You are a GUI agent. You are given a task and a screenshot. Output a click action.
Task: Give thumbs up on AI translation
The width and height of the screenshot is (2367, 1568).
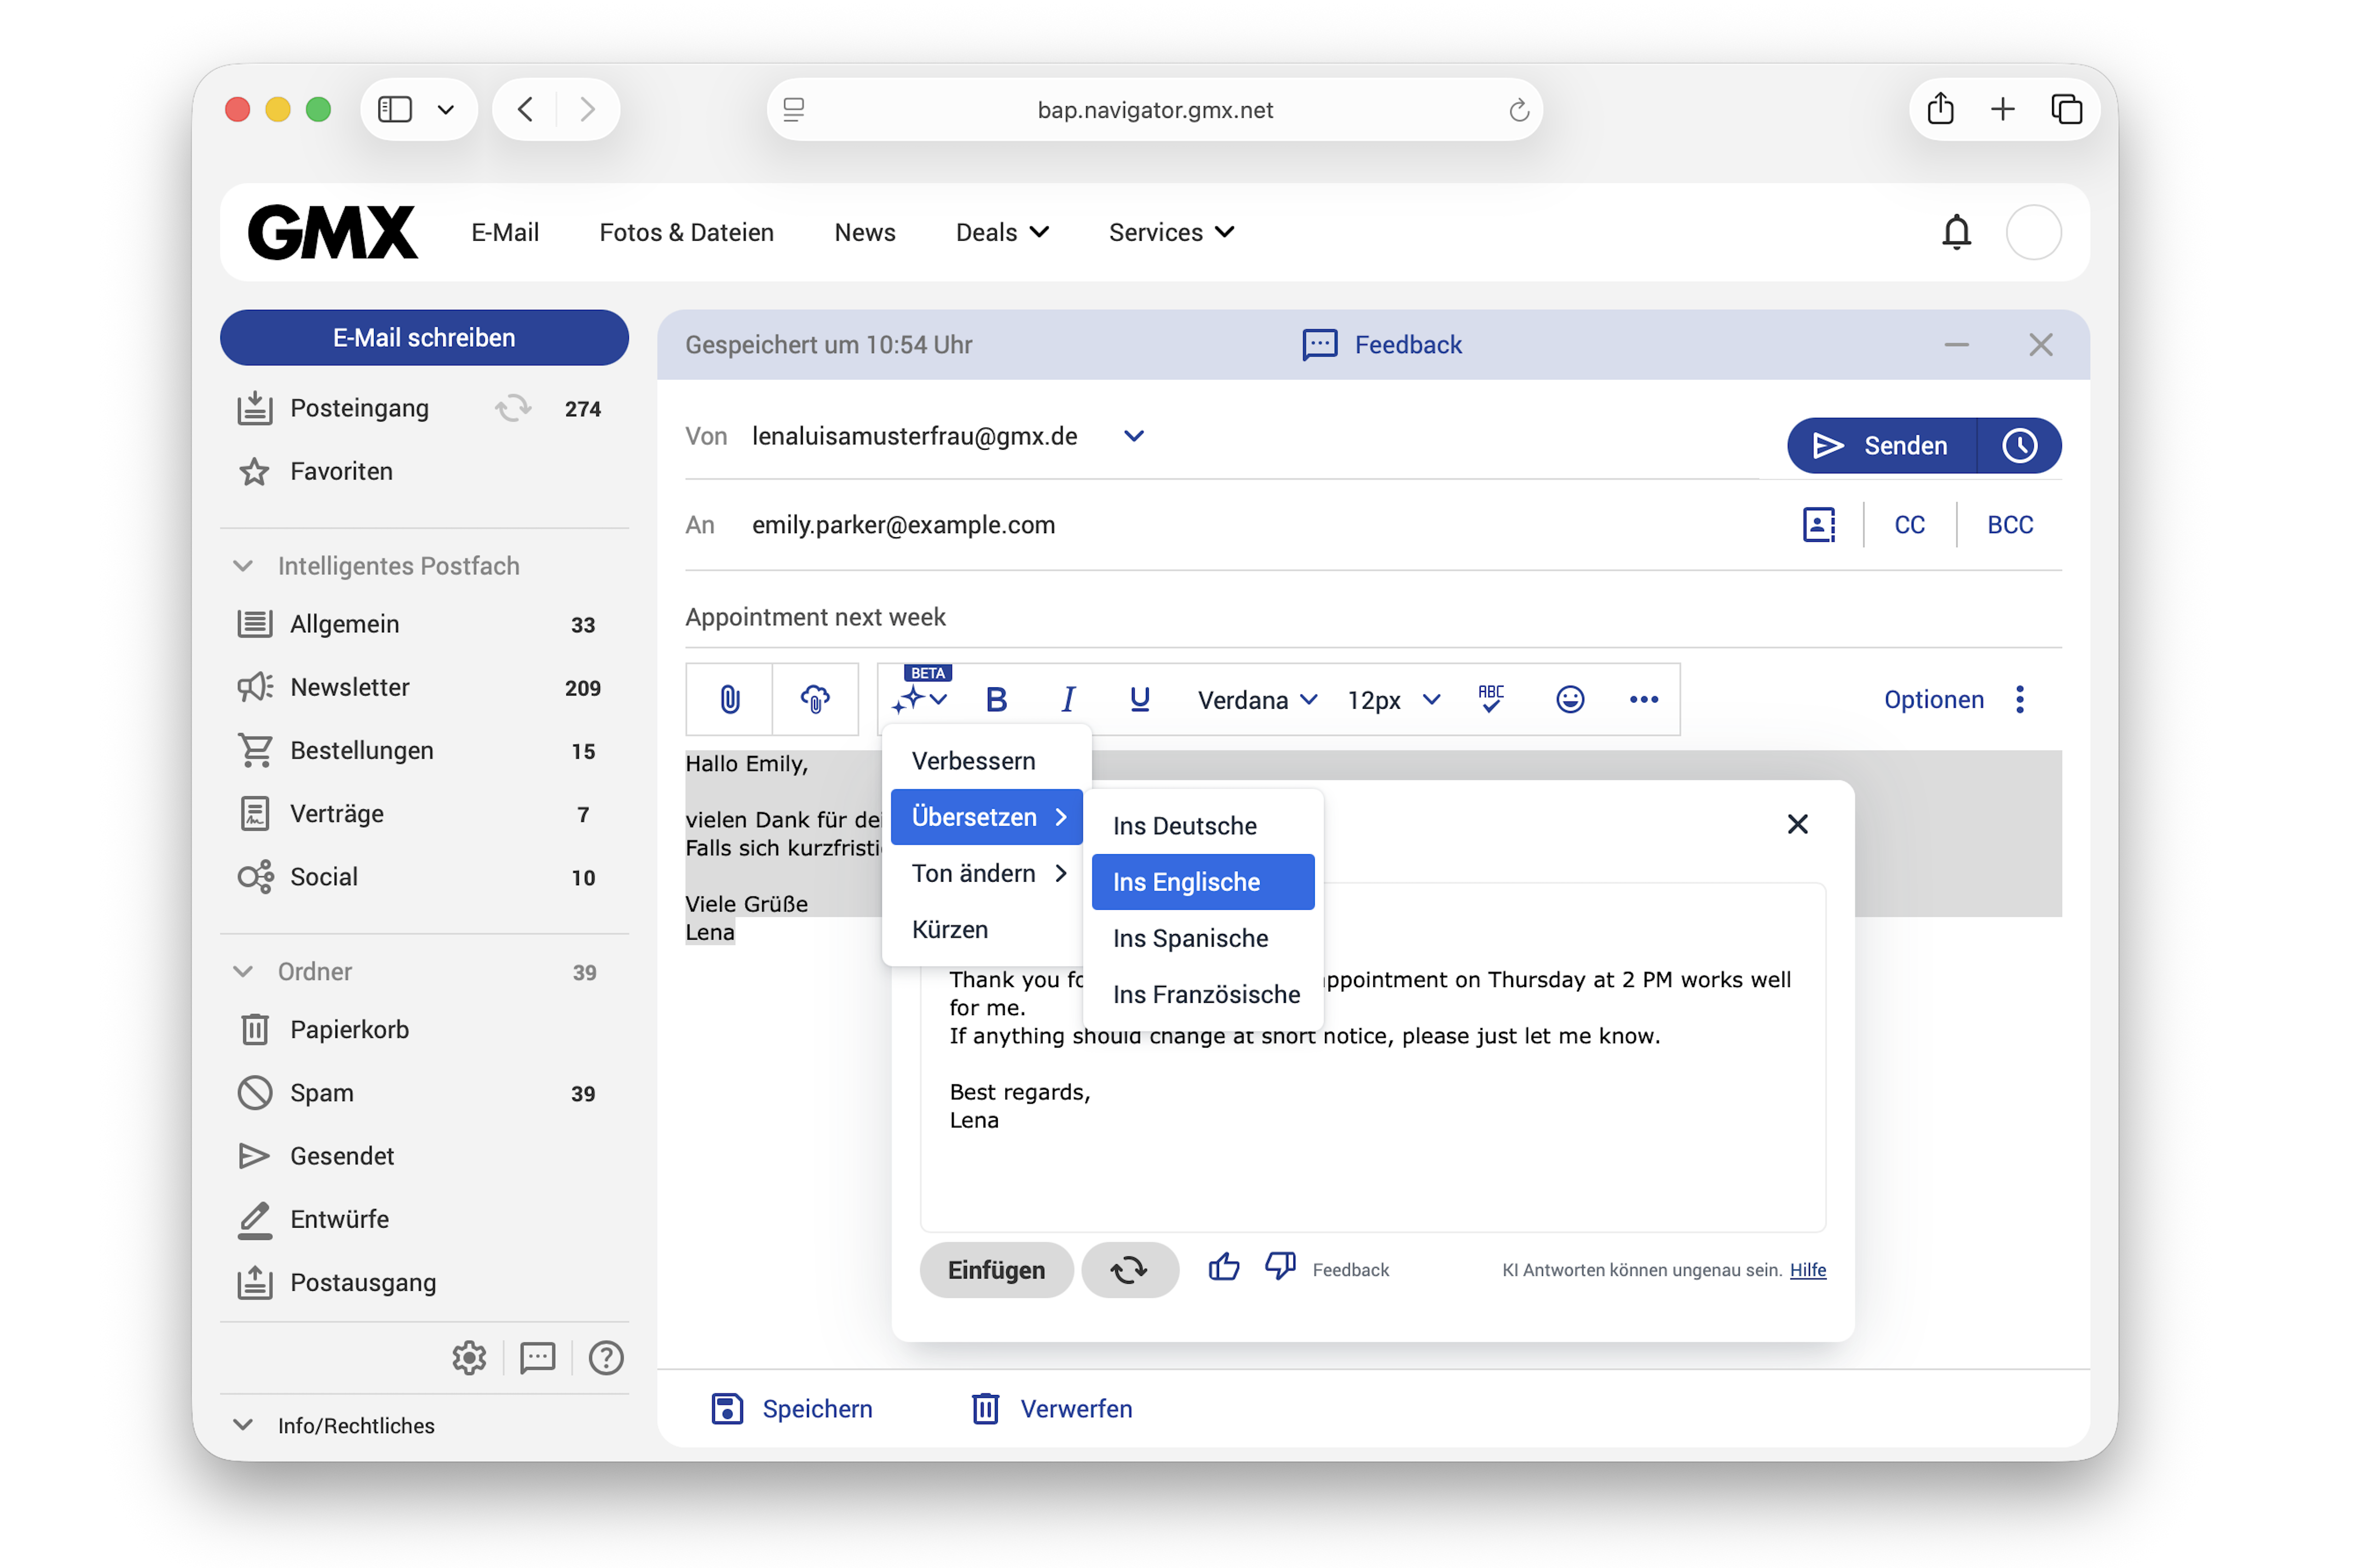1223,1267
